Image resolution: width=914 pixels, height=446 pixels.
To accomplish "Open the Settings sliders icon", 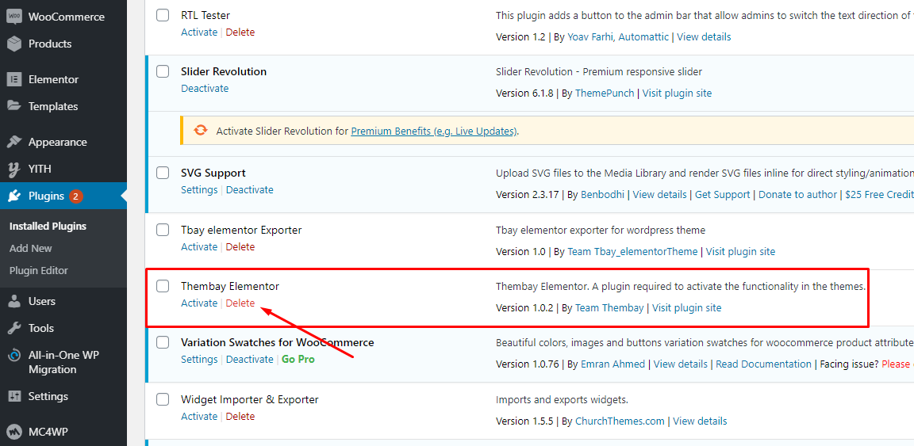I will tap(14, 396).
